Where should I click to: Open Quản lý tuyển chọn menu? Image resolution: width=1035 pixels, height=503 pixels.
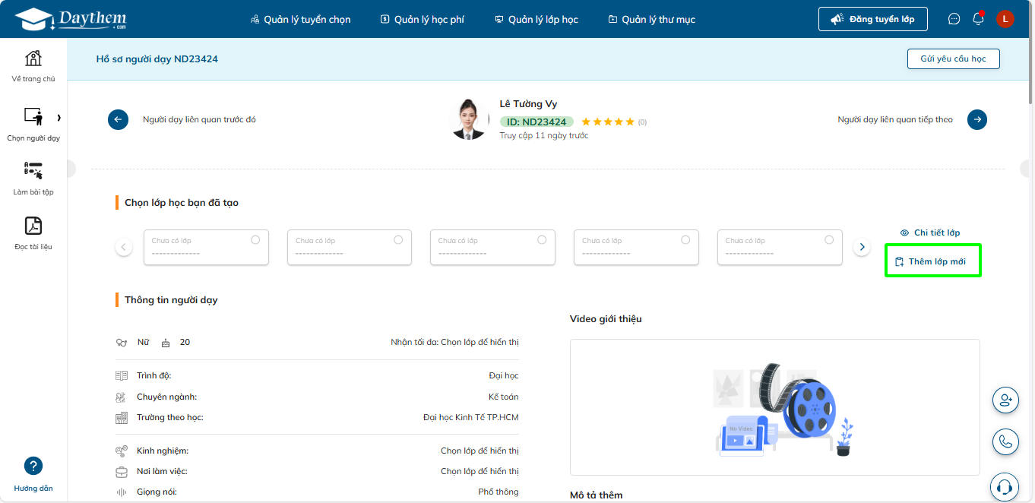[301, 19]
